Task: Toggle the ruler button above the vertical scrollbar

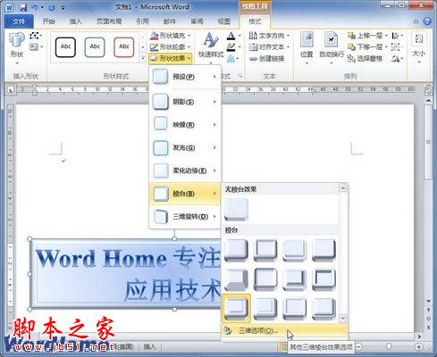Action: (x=428, y=90)
